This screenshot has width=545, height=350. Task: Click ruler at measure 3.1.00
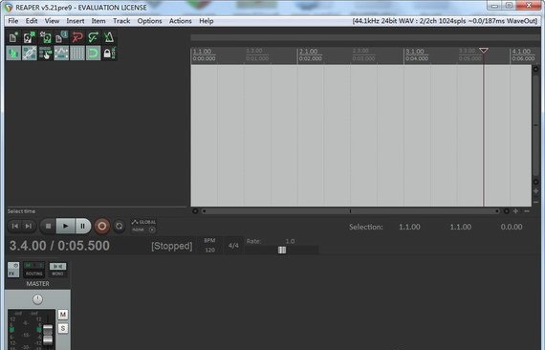click(415, 52)
